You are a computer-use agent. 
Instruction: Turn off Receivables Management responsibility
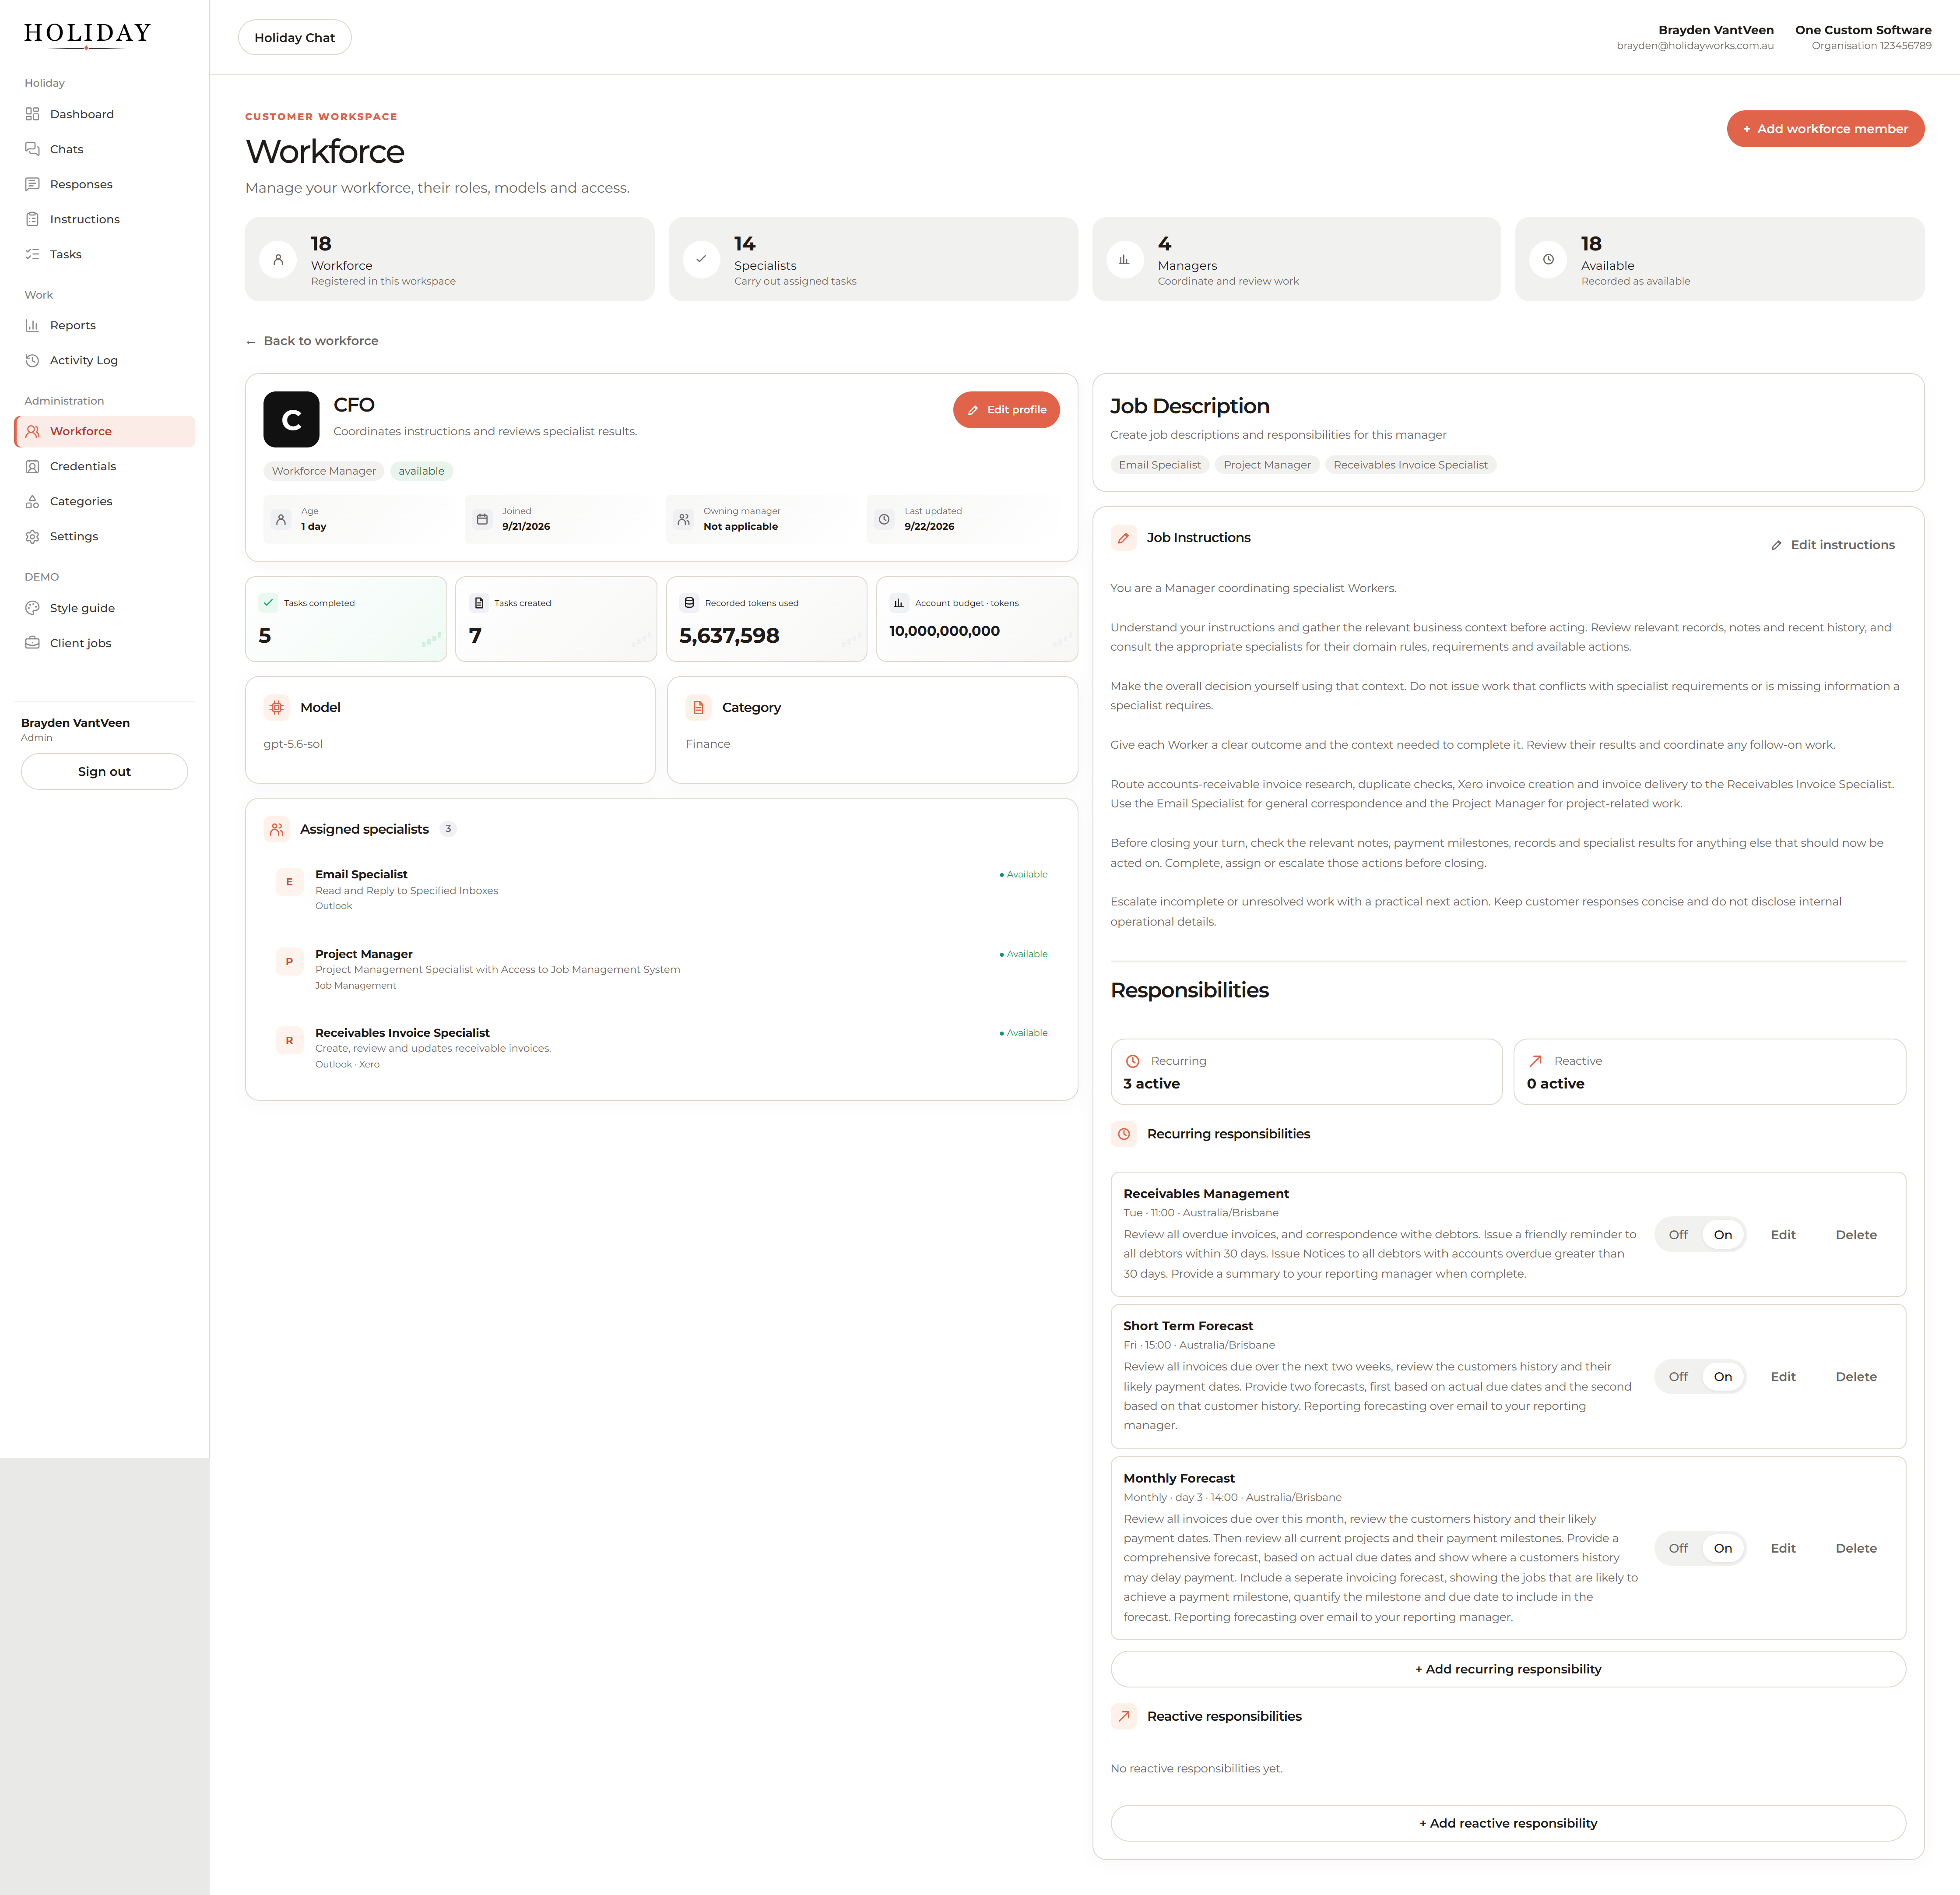tap(1678, 1235)
